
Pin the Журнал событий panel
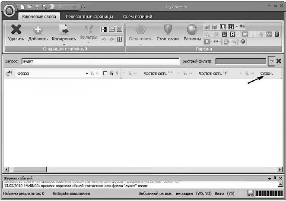tap(275, 178)
